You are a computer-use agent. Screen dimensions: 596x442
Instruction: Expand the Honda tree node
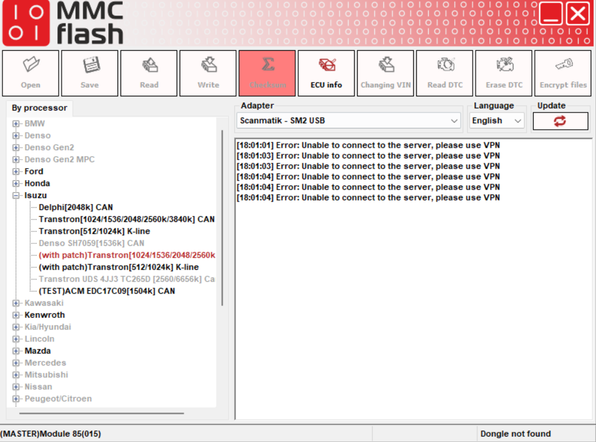point(16,183)
